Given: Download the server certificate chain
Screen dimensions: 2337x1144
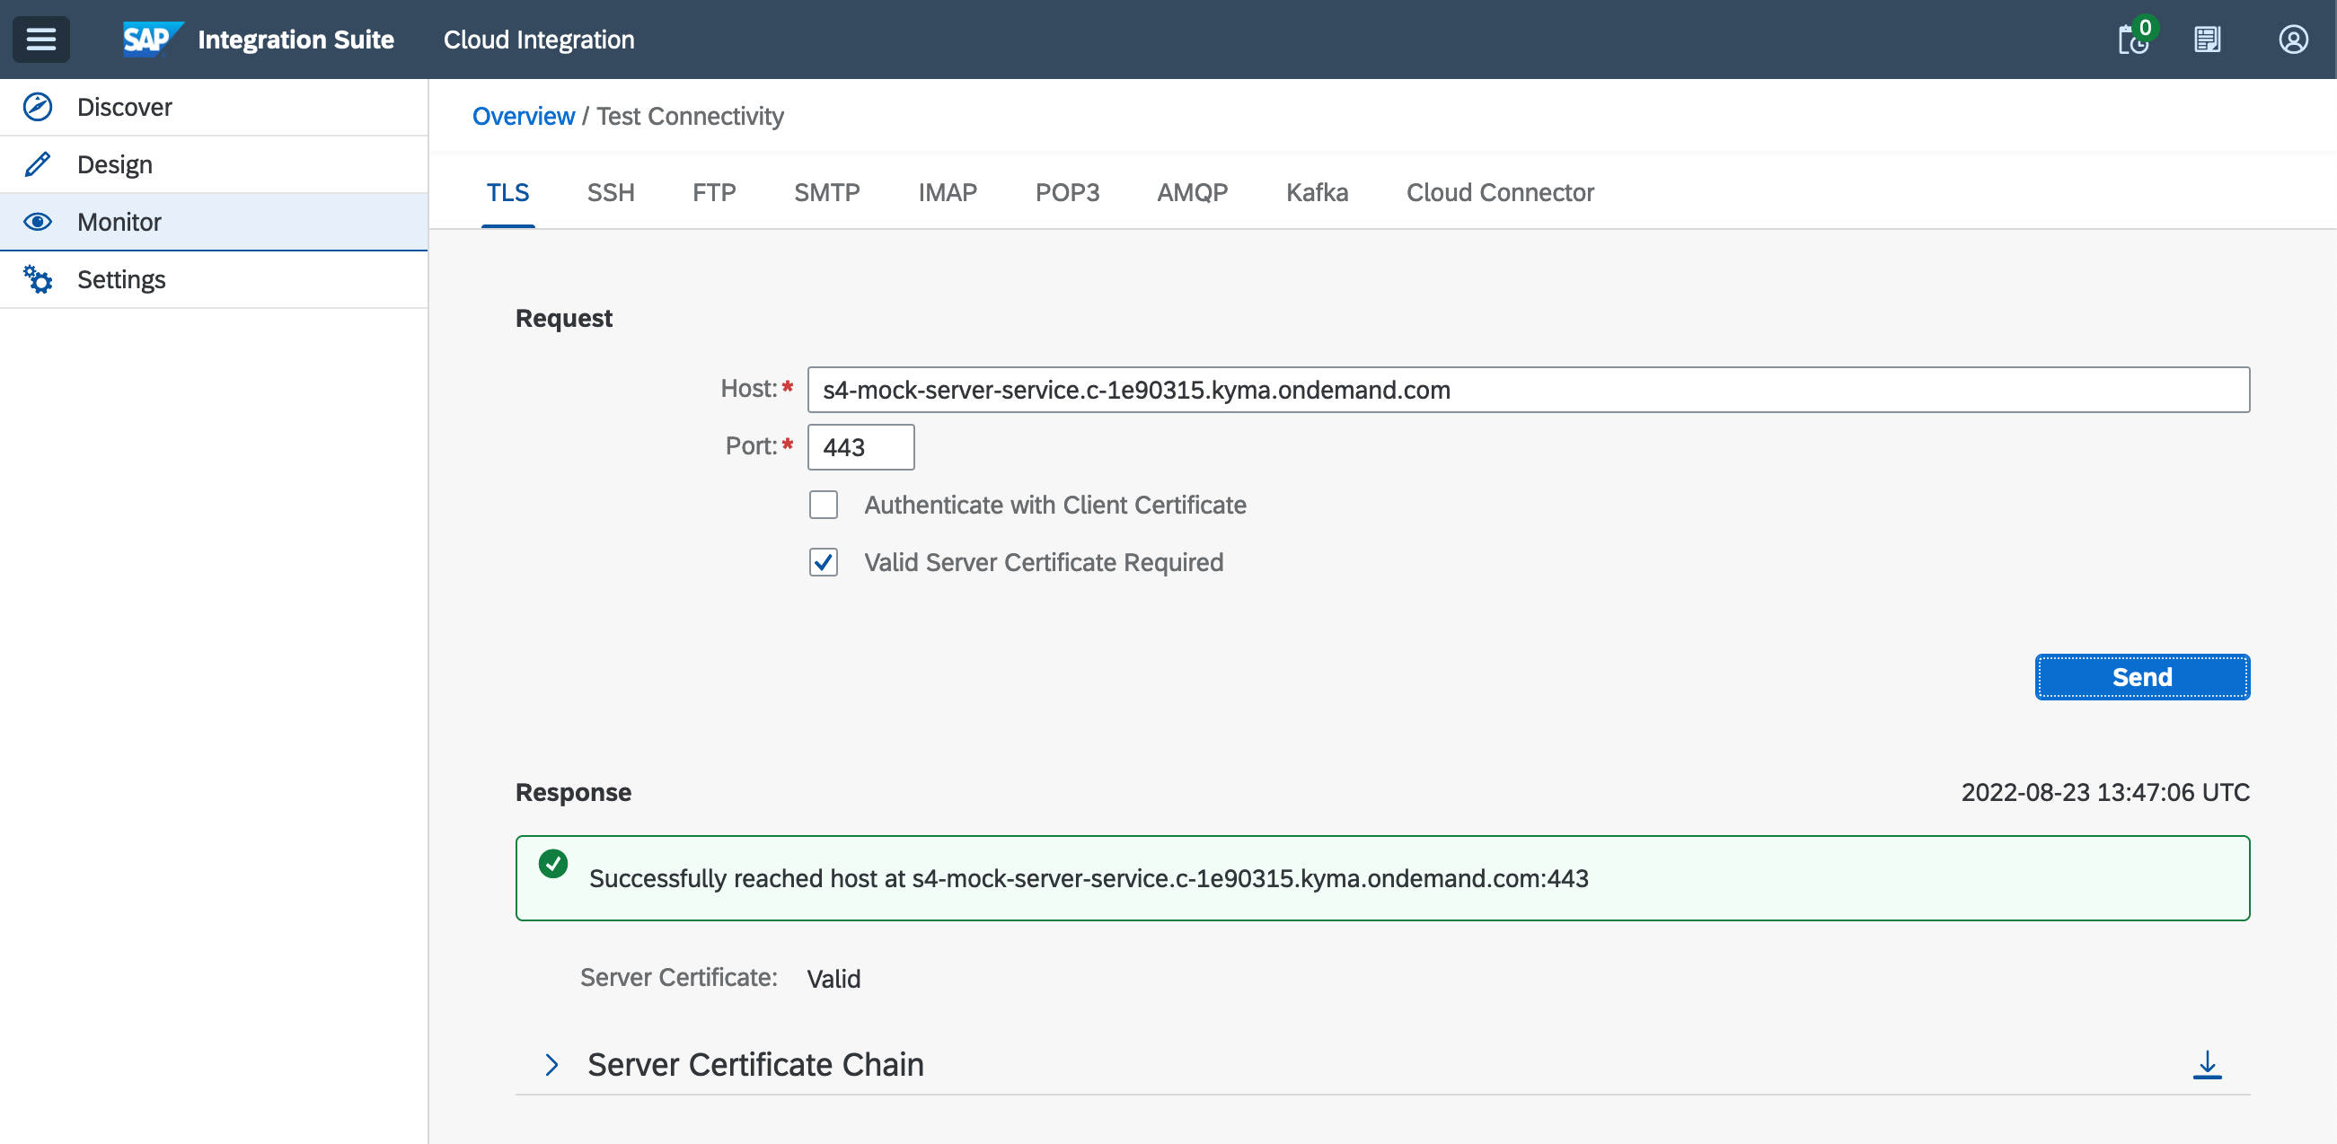Looking at the screenshot, I should coord(2207,1064).
